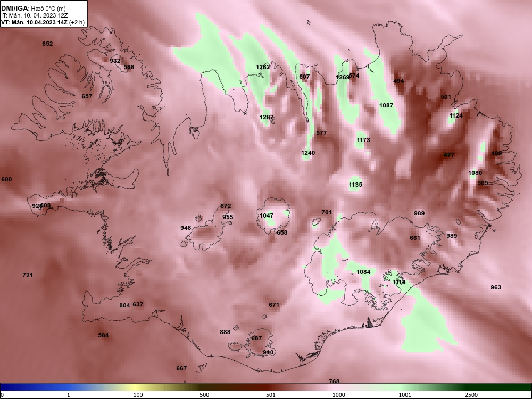The width and height of the screenshot is (532, 399).
Task: Click the 1087 value in the northeast
Action: pos(386,105)
